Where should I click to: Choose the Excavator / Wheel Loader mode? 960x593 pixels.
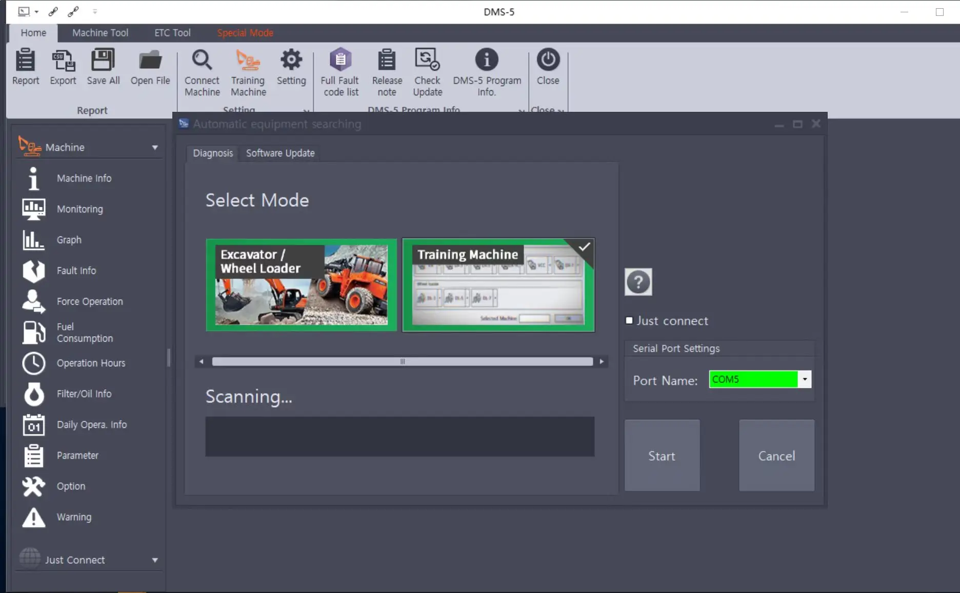[x=301, y=285]
